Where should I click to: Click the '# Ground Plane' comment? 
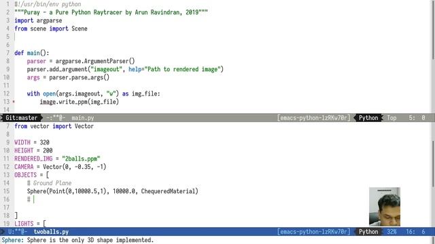point(49,183)
